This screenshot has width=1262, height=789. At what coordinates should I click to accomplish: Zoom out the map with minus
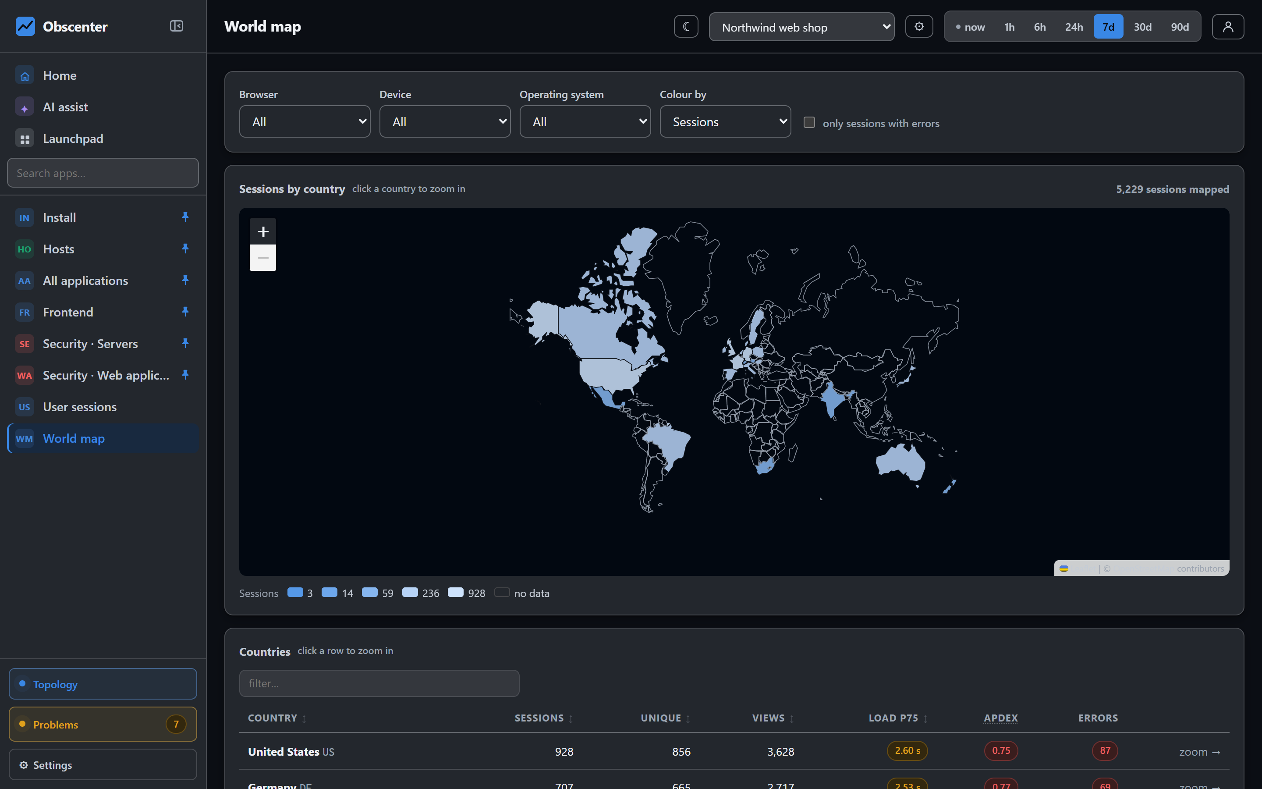pos(263,258)
